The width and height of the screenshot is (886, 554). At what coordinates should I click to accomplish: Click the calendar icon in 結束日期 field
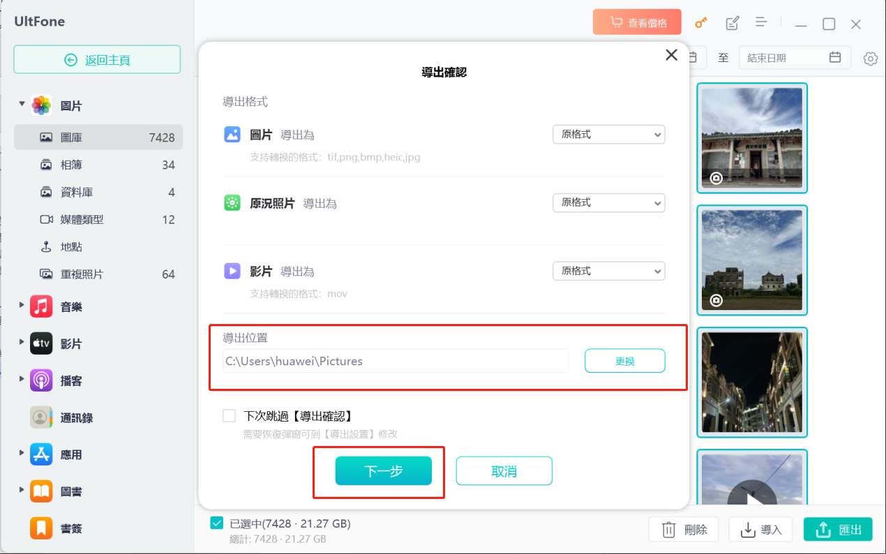(836, 57)
